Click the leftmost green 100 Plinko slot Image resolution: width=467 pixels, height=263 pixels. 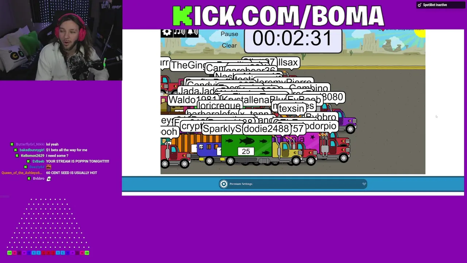point(9,253)
